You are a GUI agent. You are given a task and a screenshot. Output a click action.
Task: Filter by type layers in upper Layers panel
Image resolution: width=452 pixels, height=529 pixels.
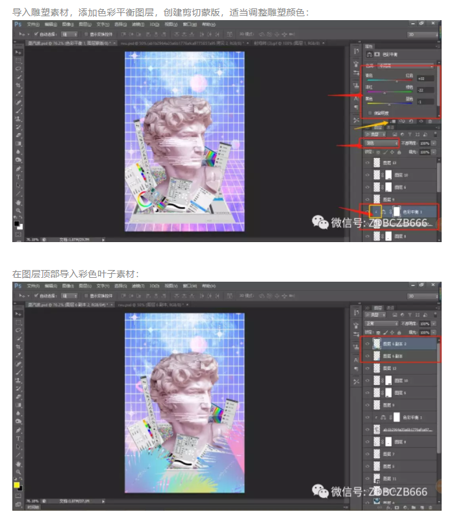pyautogui.click(x=410, y=134)
